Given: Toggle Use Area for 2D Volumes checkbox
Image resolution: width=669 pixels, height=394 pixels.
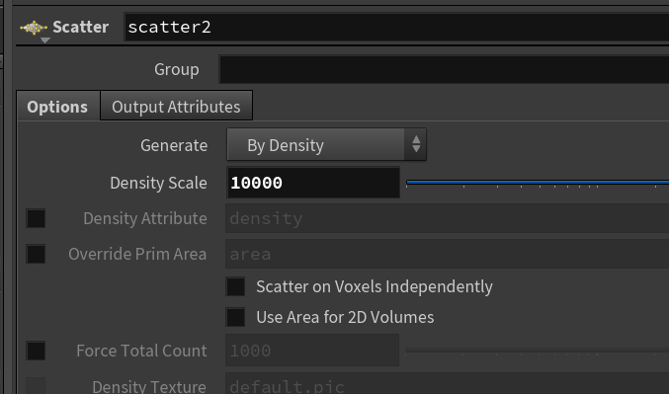Looking at the screenshot, I should (x=235, y=317).
